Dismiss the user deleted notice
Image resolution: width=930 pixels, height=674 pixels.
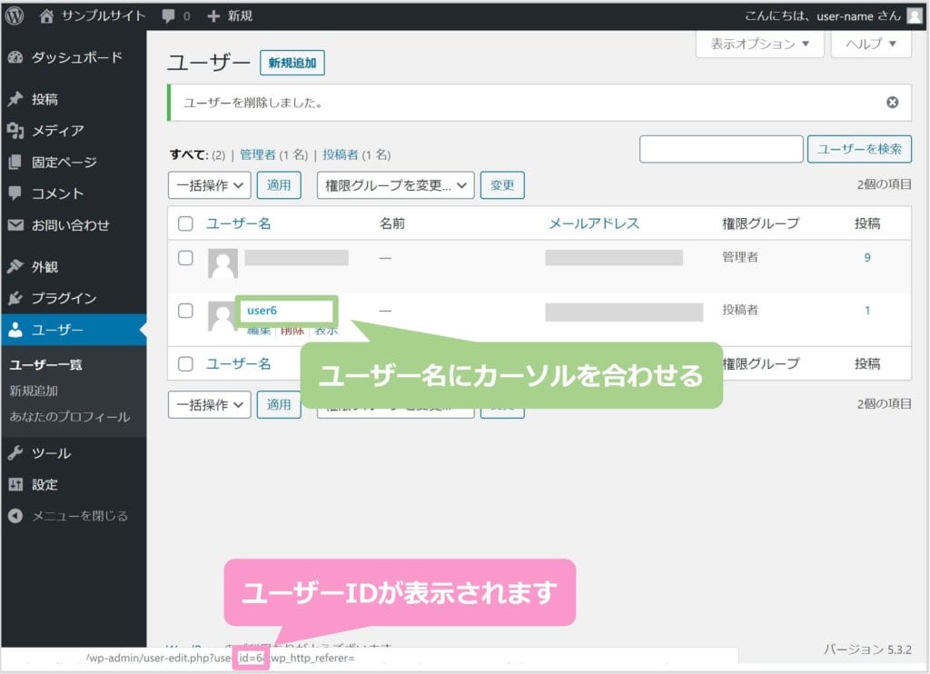click(892, 103)
